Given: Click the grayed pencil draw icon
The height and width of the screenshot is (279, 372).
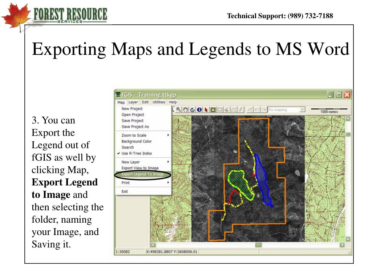Looking at the screenshot, I should 241,110.
